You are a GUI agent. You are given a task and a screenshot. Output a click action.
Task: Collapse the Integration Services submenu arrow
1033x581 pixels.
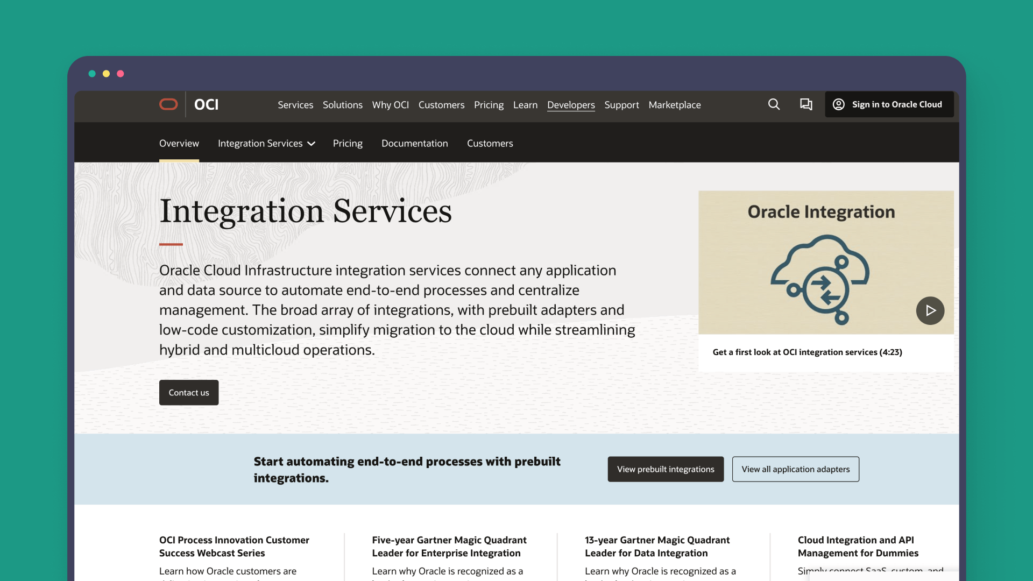311,144
